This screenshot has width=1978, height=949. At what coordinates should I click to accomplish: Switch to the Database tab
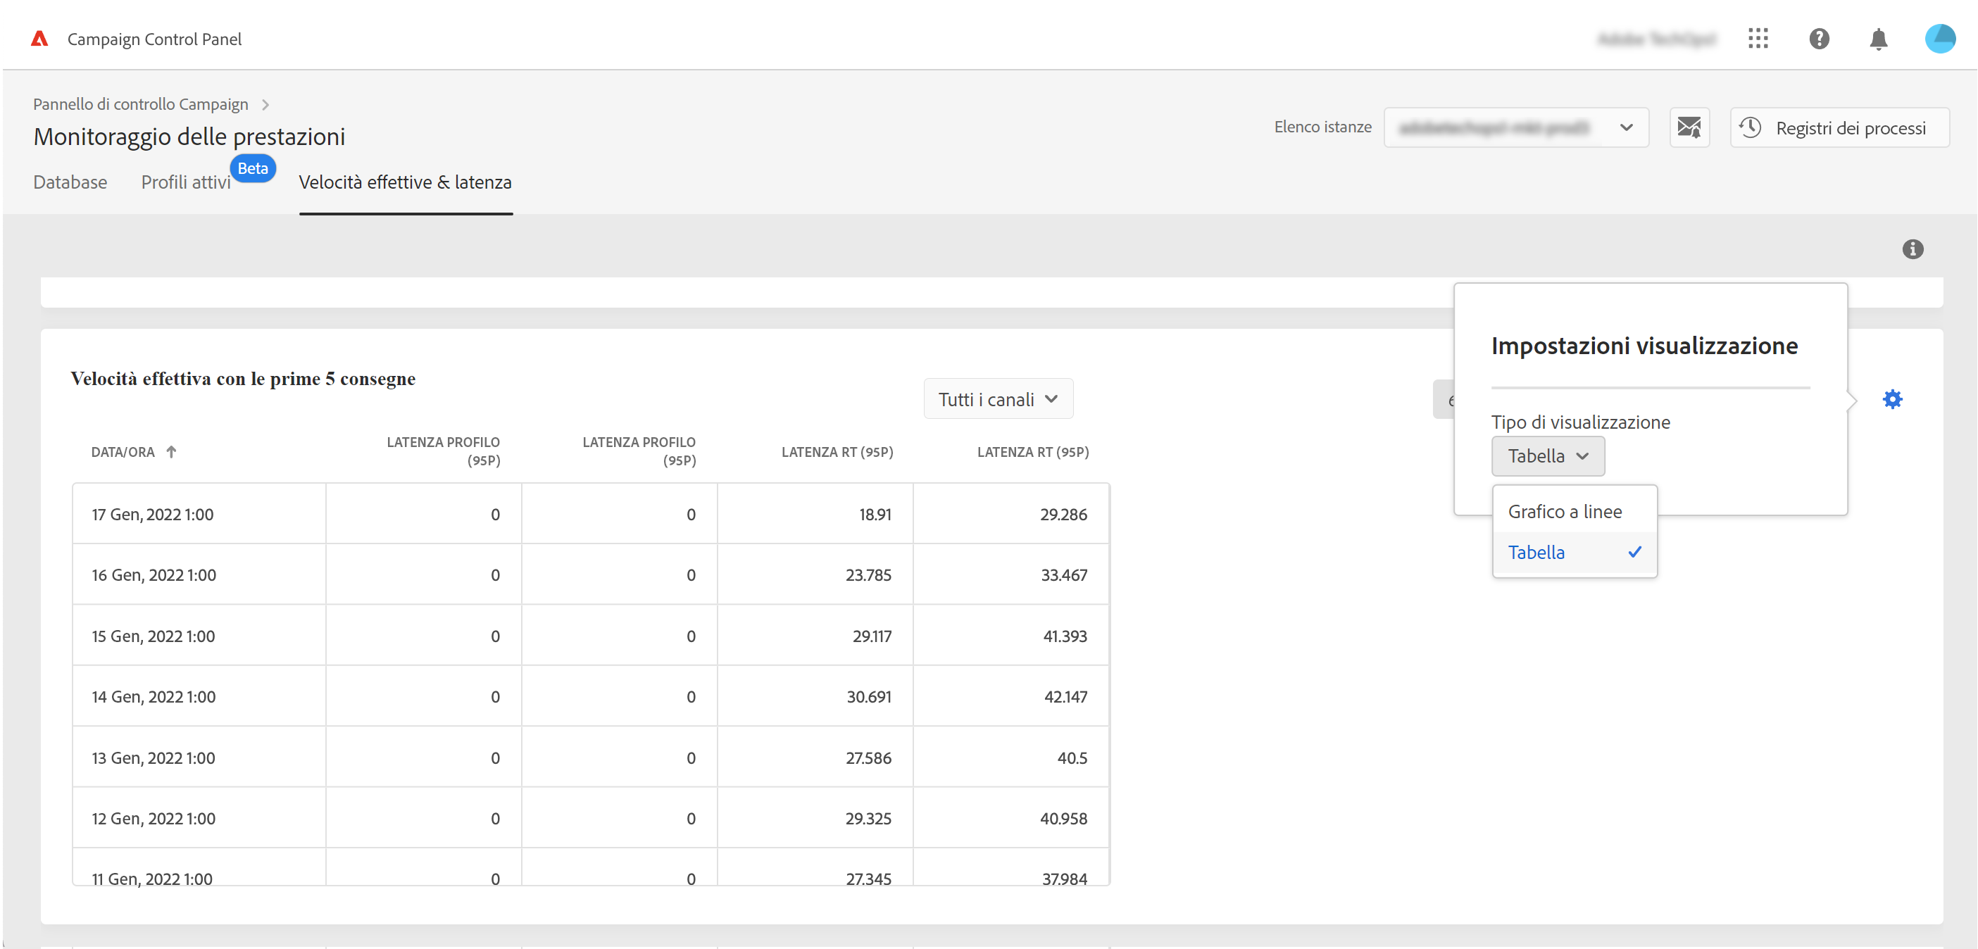click(70, 182)
